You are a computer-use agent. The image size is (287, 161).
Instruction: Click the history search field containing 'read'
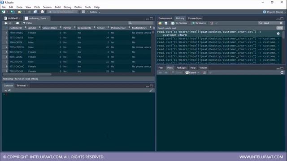[x=271, y=23]
